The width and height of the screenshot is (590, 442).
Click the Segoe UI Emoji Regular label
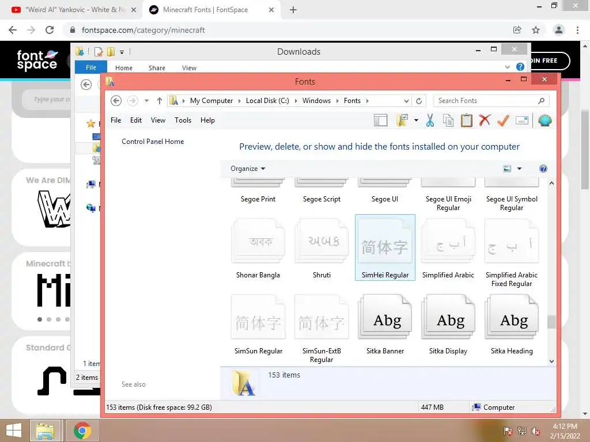point(448,203)
